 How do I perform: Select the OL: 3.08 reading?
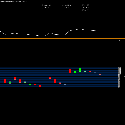coord(85,10)
